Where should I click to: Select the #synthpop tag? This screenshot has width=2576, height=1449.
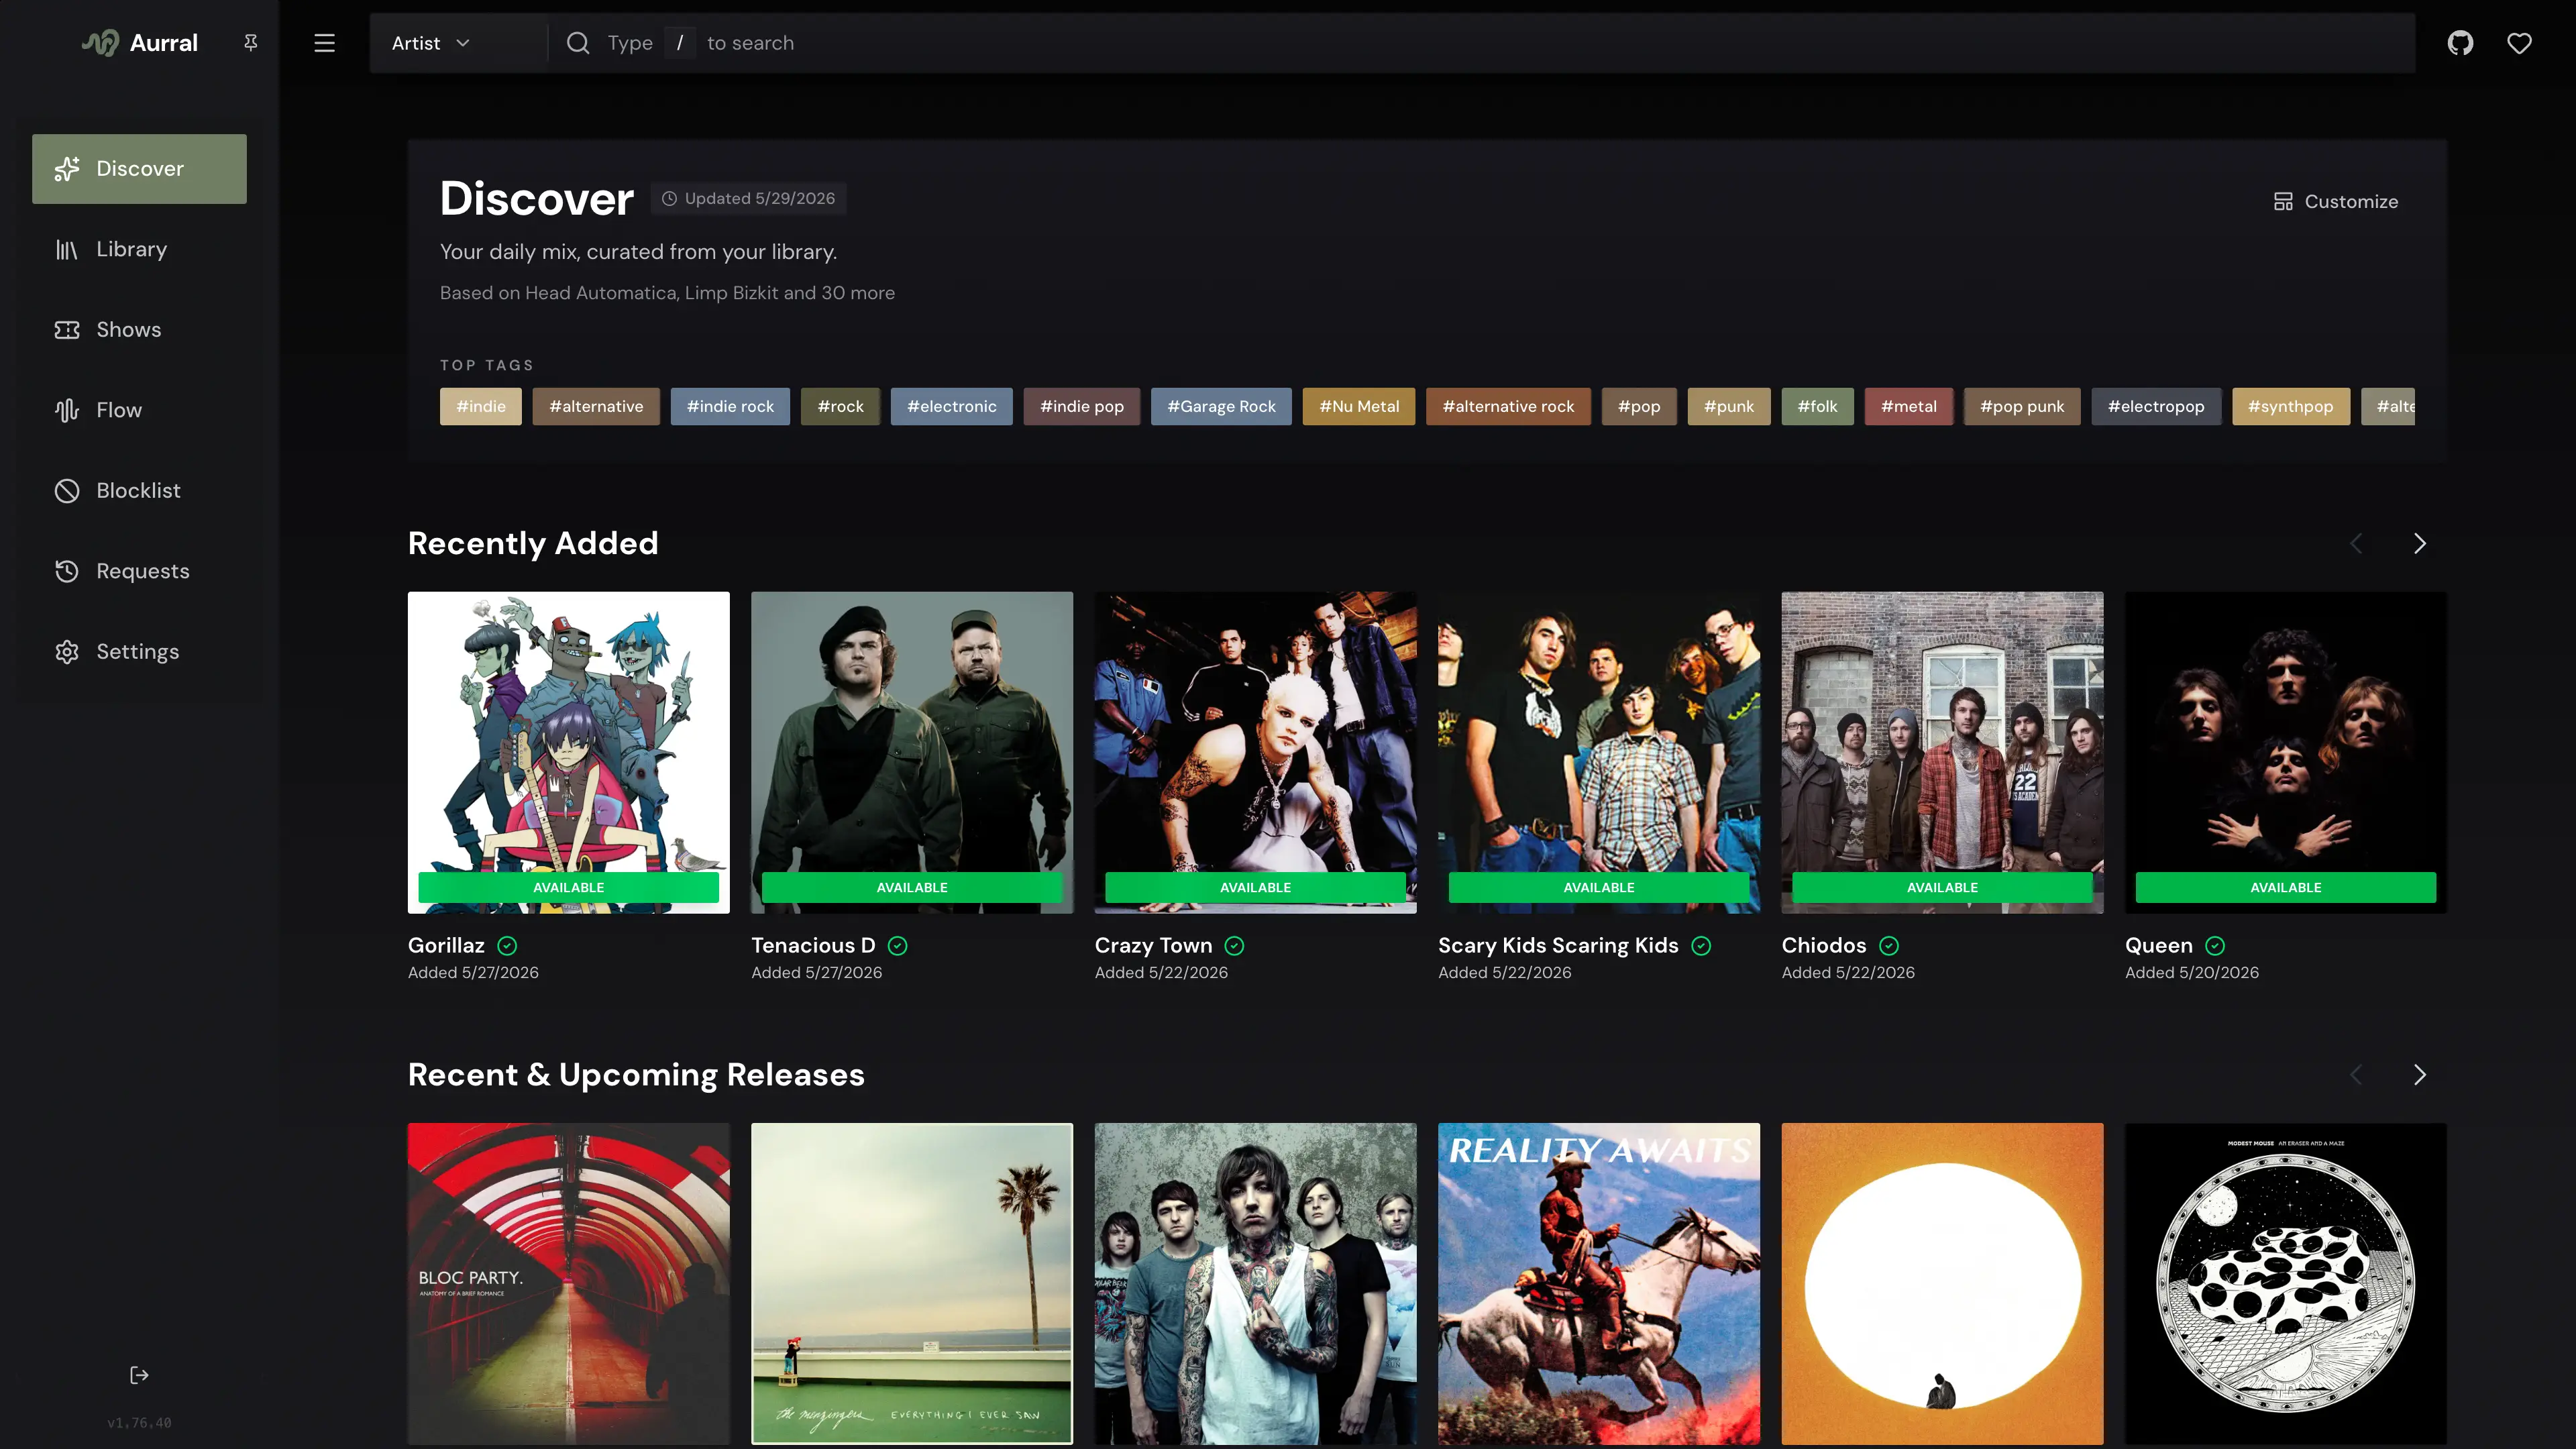tap(2291, 406)
